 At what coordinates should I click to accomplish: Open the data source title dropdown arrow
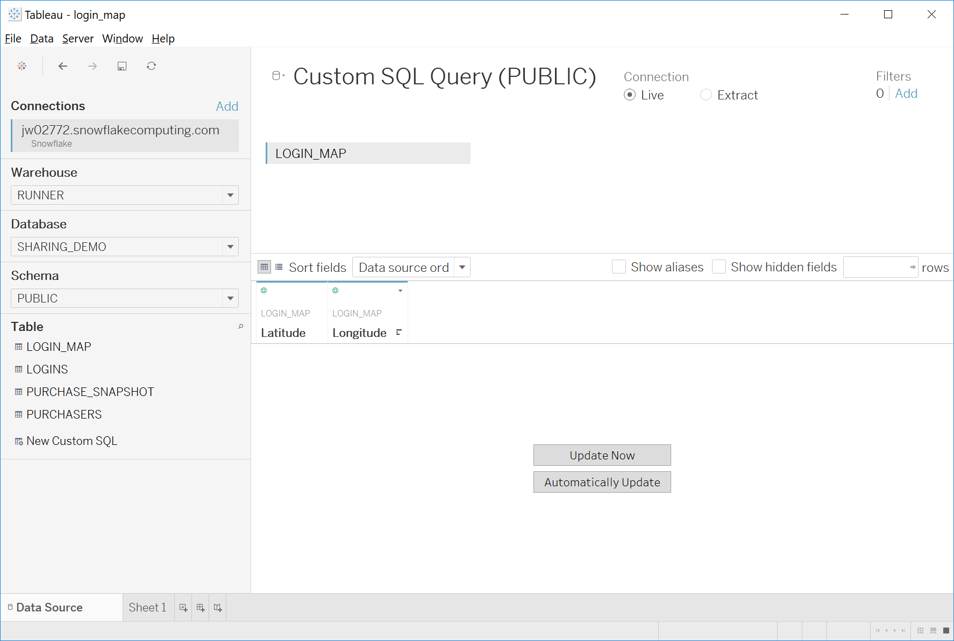pyautogui.click(x=284, y=76)
